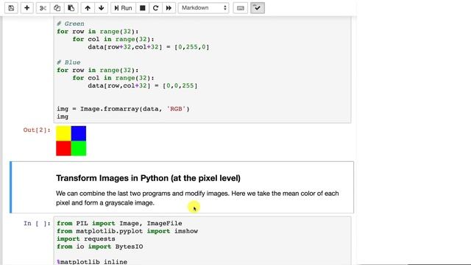The image size is (471, 265).
Task: Open the command palette keyboard icon
Action: [x=241, y=8]
